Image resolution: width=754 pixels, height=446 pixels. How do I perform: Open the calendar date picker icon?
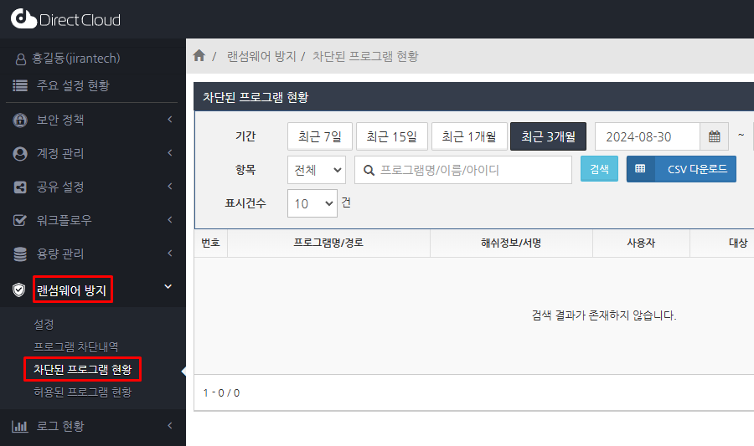714,136
